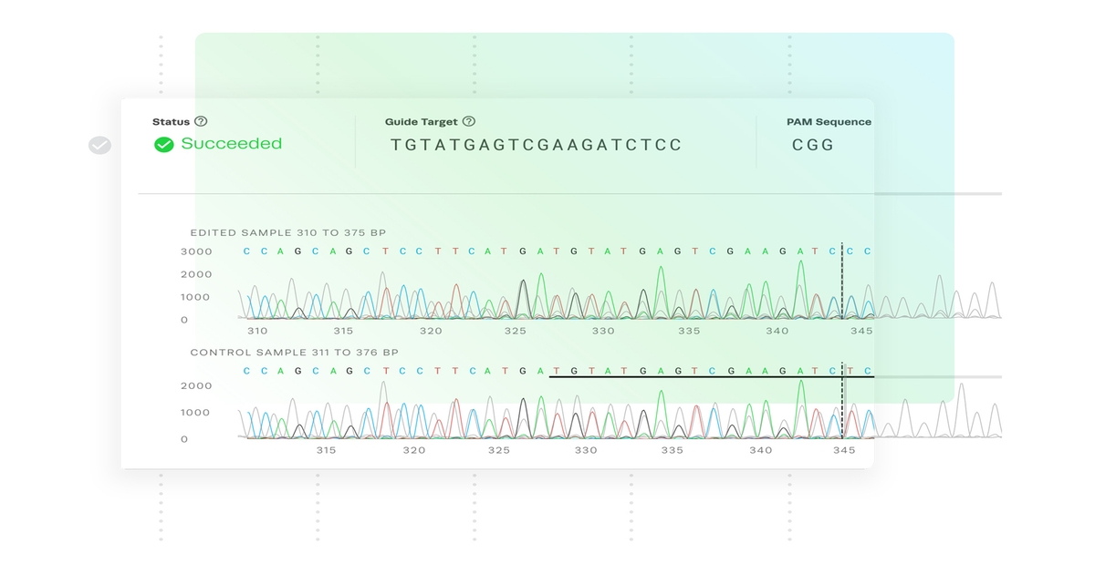Click axis position 330 under edited sample
The width and height of the screenshot is (1095, 574).
(603, 331)
